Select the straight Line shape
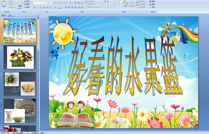 (111, 1)
